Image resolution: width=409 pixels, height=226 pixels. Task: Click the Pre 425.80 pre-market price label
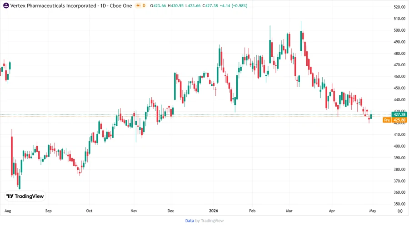[x=395, y=120]
